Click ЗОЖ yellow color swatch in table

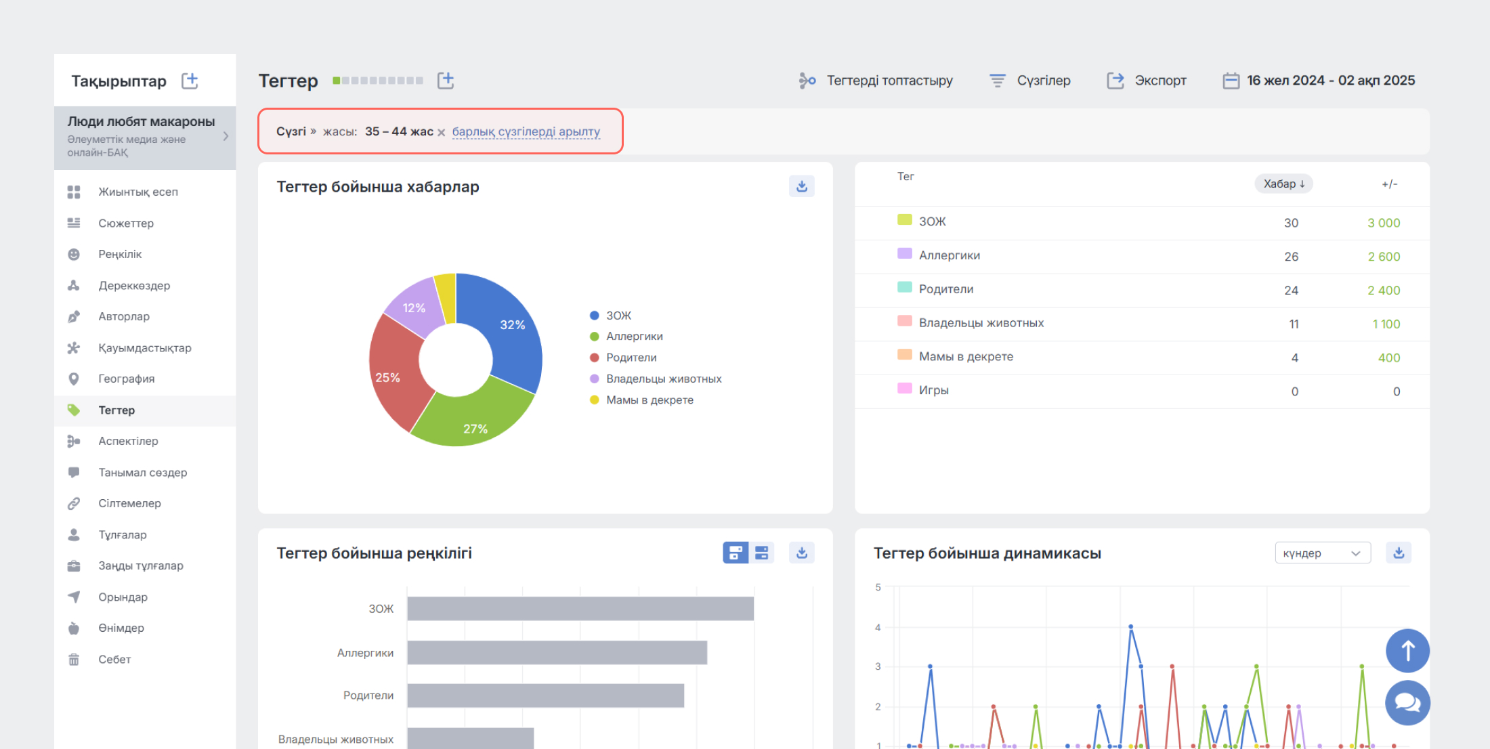[904, 219]
